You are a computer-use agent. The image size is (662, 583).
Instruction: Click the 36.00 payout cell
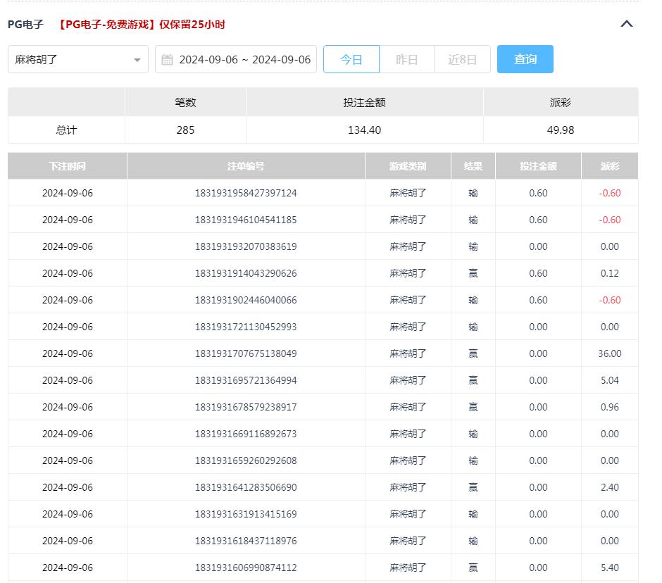point(609,353)
